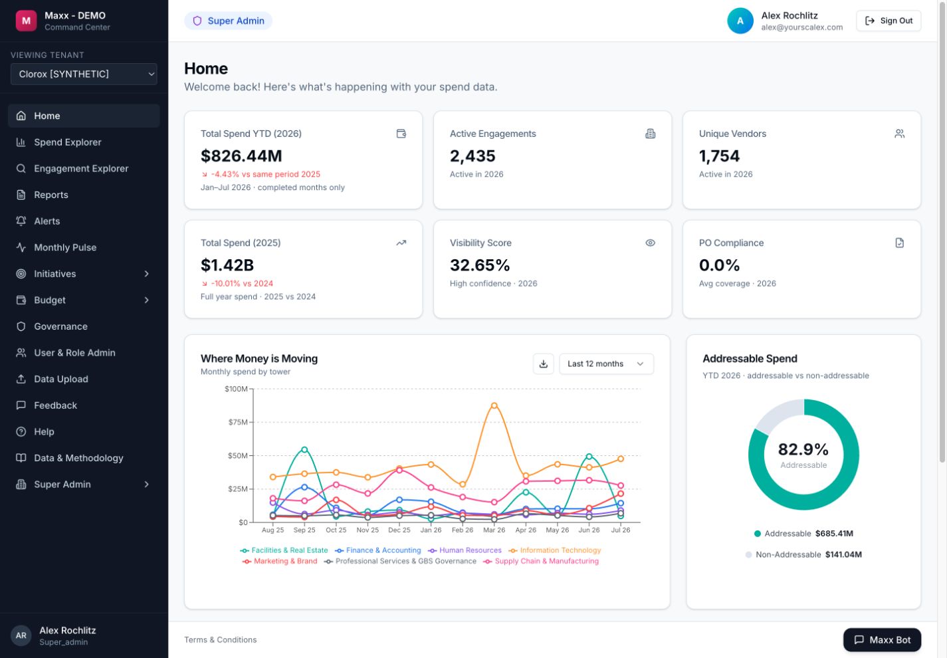Image resolution: width=947 pixels, height=658 pixels.
Task: Toggle Supply Chain & Manufacturing legend series
Action: coord(541,561)
